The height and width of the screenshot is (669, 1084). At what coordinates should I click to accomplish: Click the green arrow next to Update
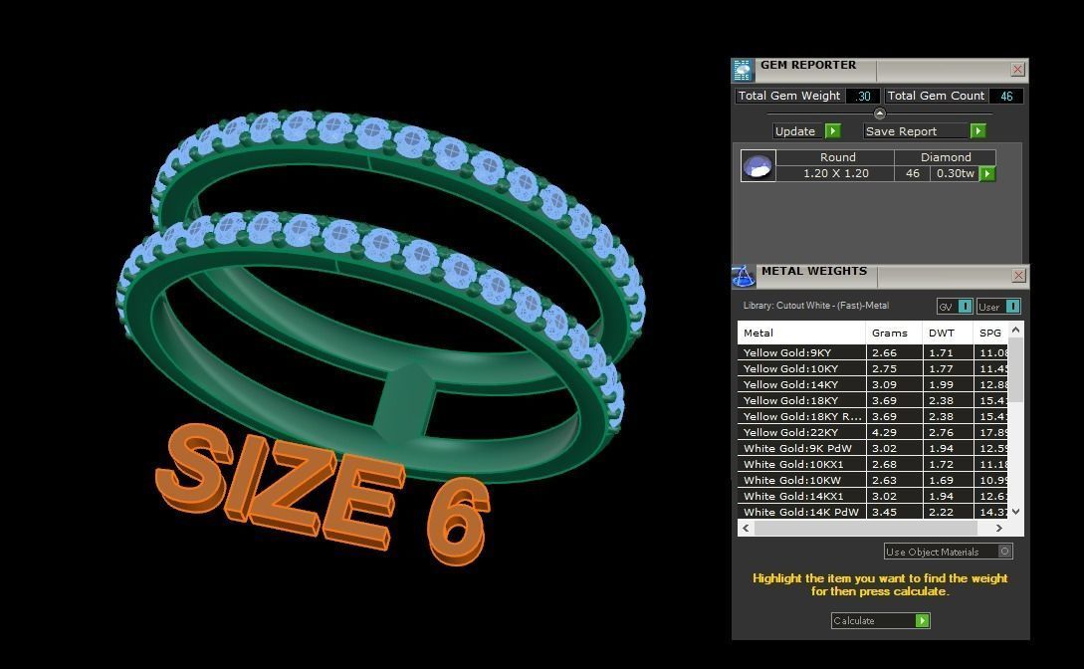coord(833,130)
